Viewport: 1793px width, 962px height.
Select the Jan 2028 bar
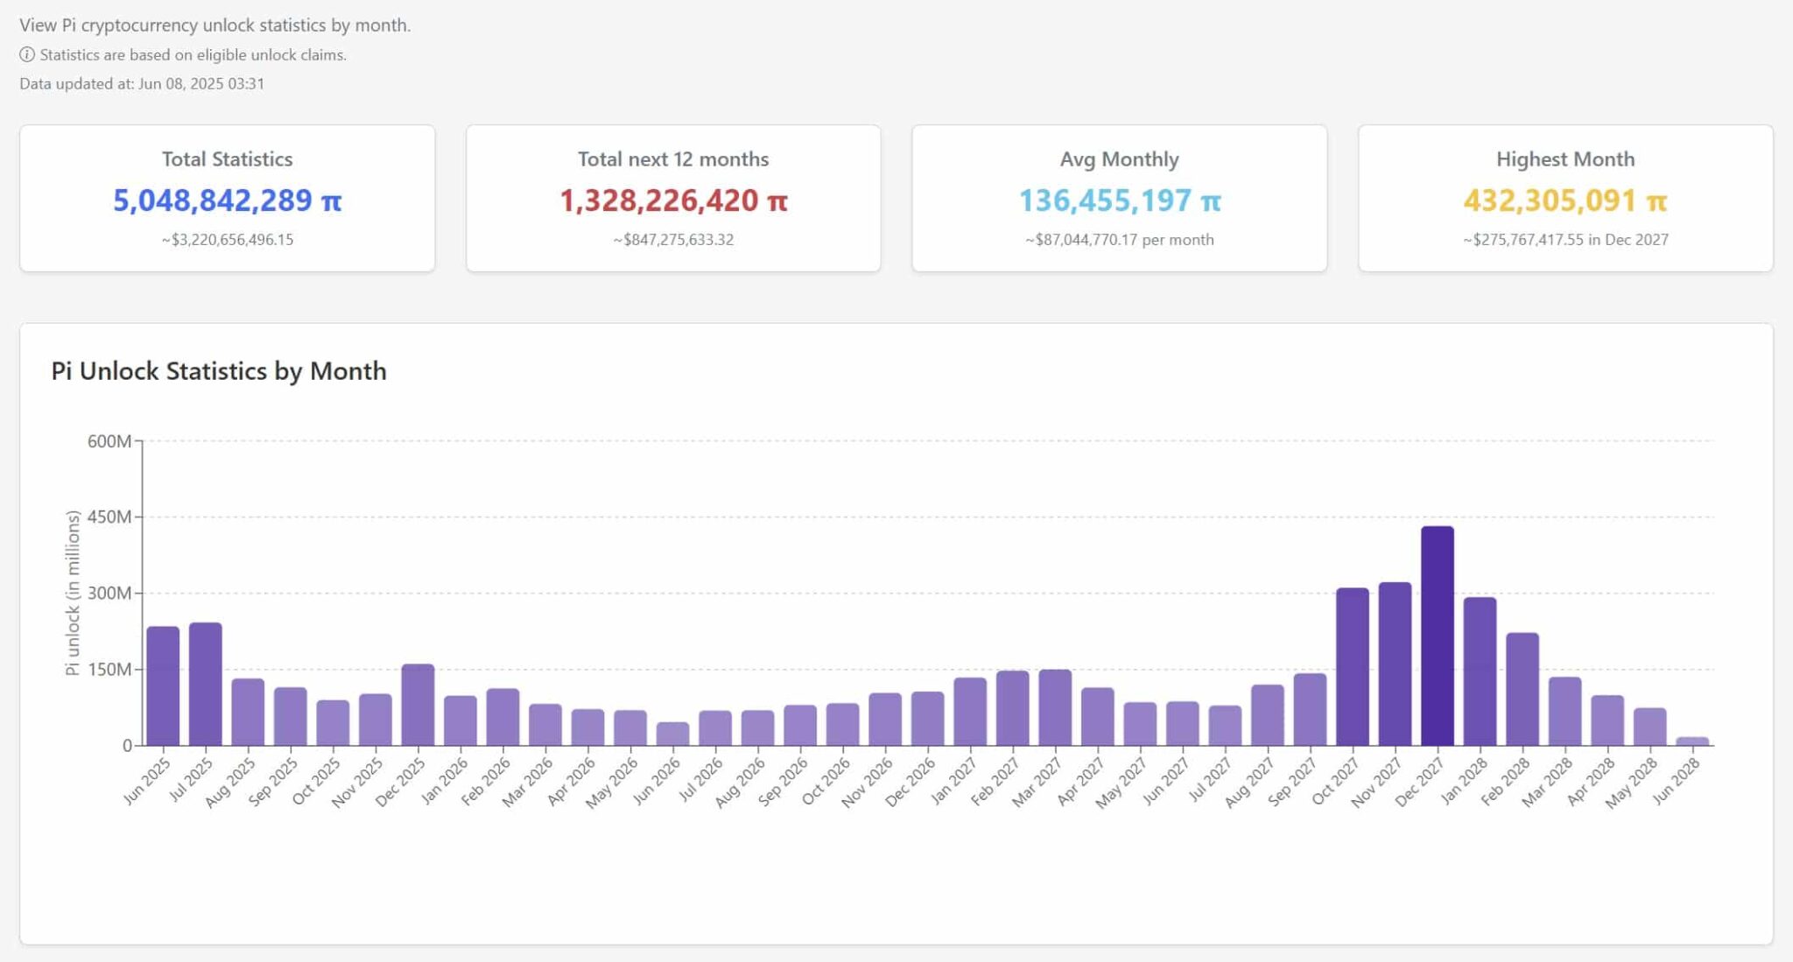[x=1480, y=671]
